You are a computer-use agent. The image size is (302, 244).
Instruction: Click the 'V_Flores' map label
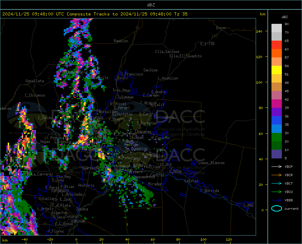click(x=56, y=231)
